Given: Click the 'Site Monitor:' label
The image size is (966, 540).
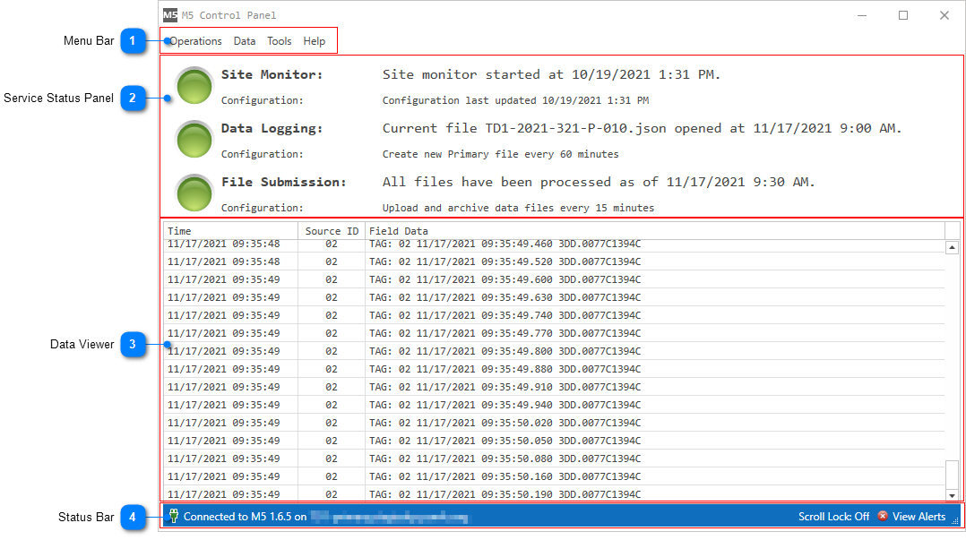Looking at the screenshot, I should point(272,74).
